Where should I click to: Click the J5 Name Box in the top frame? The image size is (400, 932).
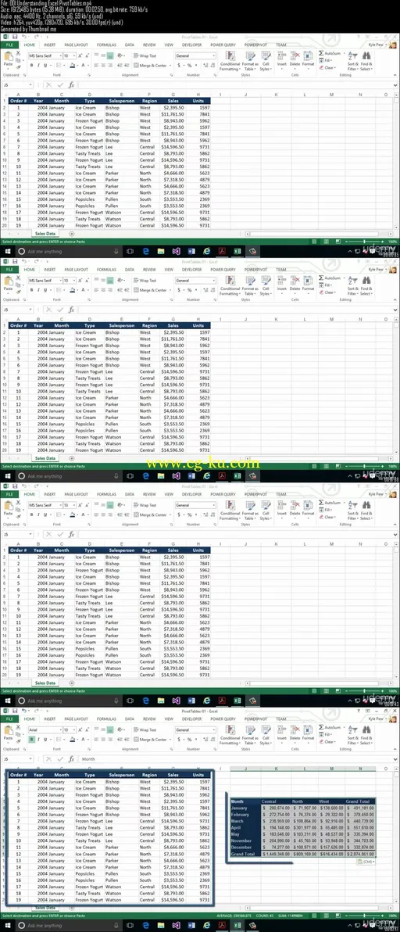(16, 85)
